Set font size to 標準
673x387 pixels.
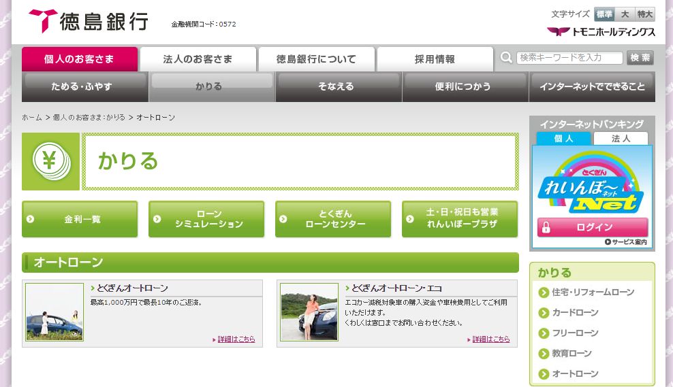tap(604, 14)
